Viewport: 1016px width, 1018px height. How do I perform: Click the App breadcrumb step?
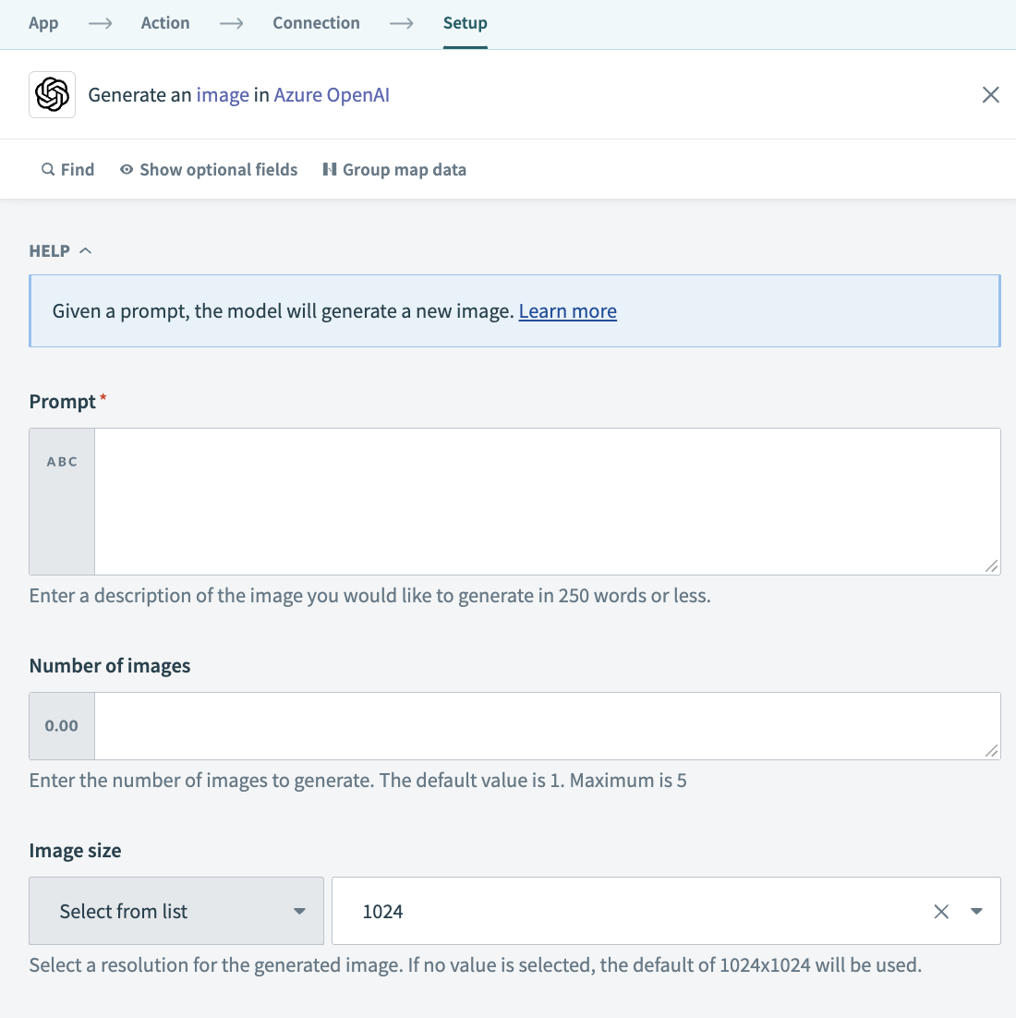coord(43,22)
